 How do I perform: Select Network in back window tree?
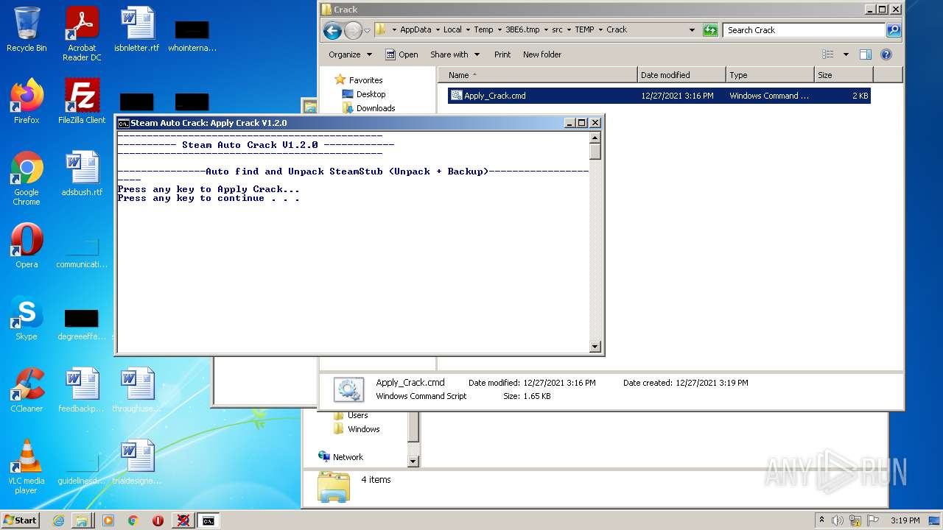click(x=340, y=457)
